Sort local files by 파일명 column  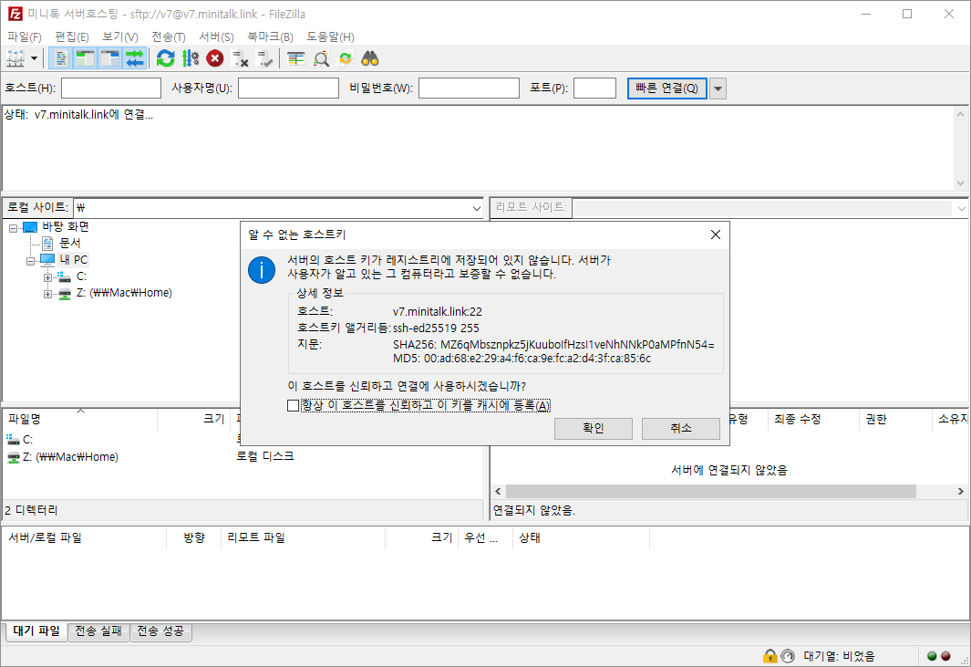click(80, 419)
